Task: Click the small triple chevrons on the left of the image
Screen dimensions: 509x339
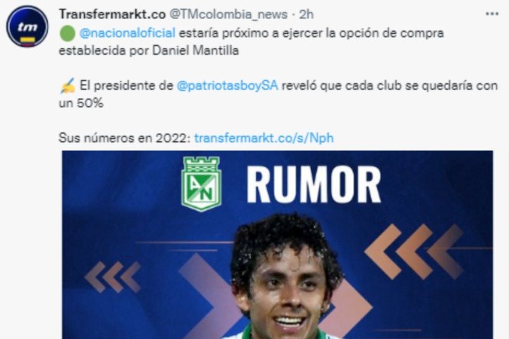Action: (113, 277)
